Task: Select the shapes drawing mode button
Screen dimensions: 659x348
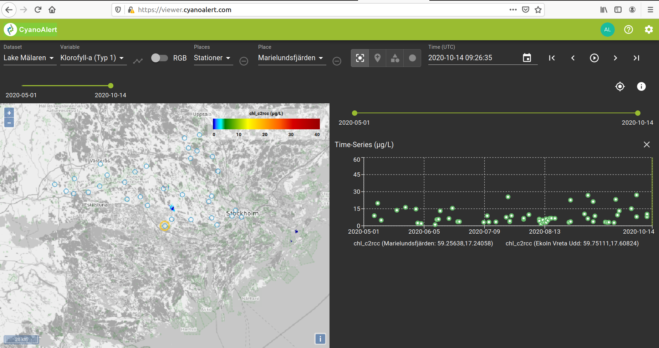Action: [x=395, y=58]
